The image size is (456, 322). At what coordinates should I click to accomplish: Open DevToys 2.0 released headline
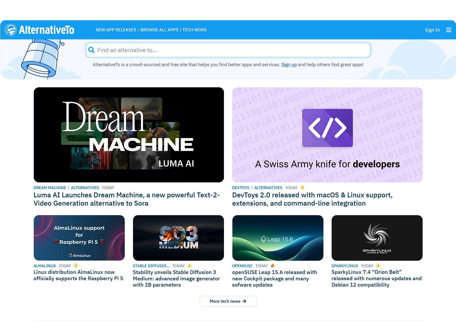312,199
